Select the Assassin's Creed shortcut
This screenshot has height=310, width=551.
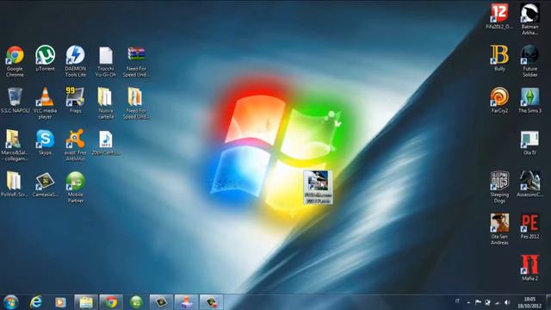529,183
